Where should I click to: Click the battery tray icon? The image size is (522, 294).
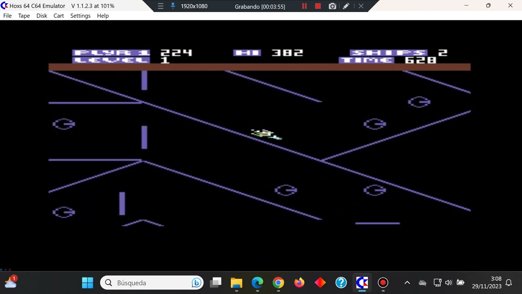point(460,283)
